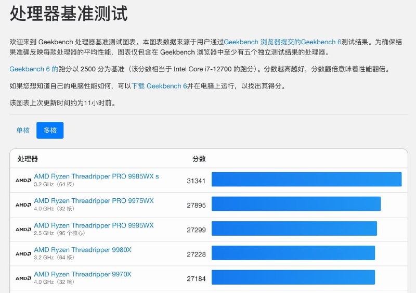Click the score bar for 27895
The width and height of the screenshot is (416, 293).
(296, 203)
